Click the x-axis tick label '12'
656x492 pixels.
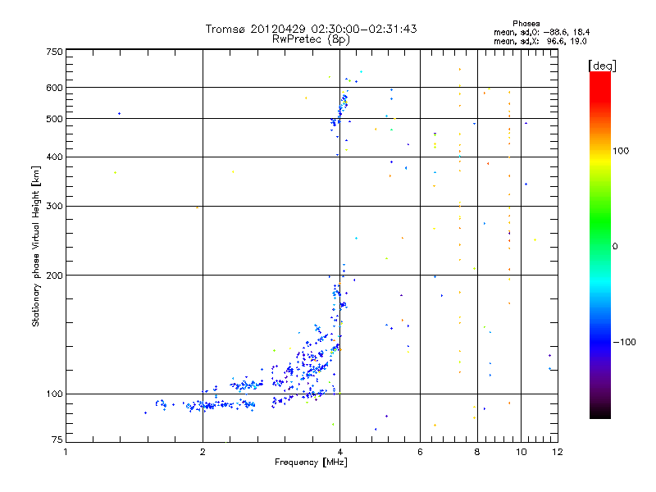tap(558, 452)
